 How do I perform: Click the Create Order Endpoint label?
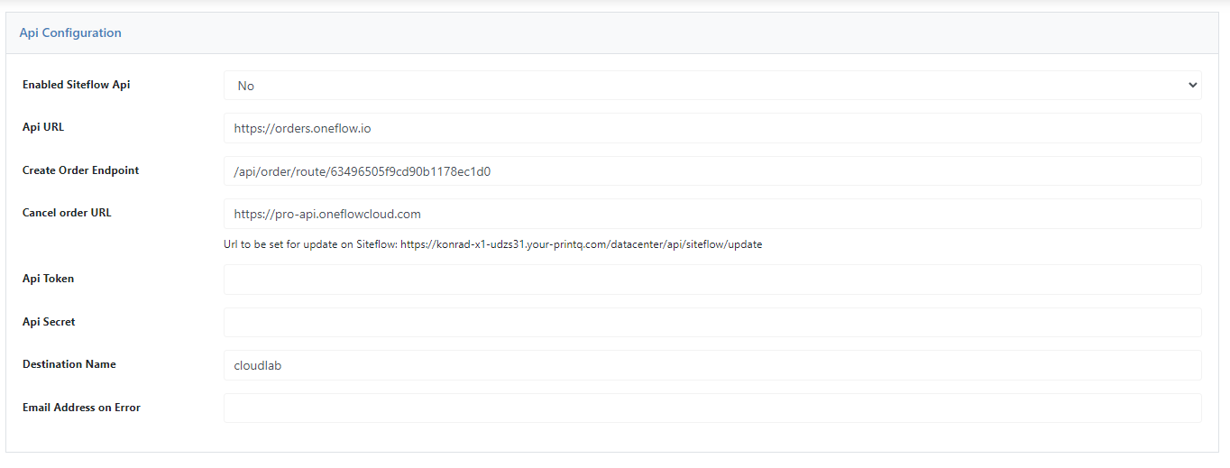click(x=81, y=170)
